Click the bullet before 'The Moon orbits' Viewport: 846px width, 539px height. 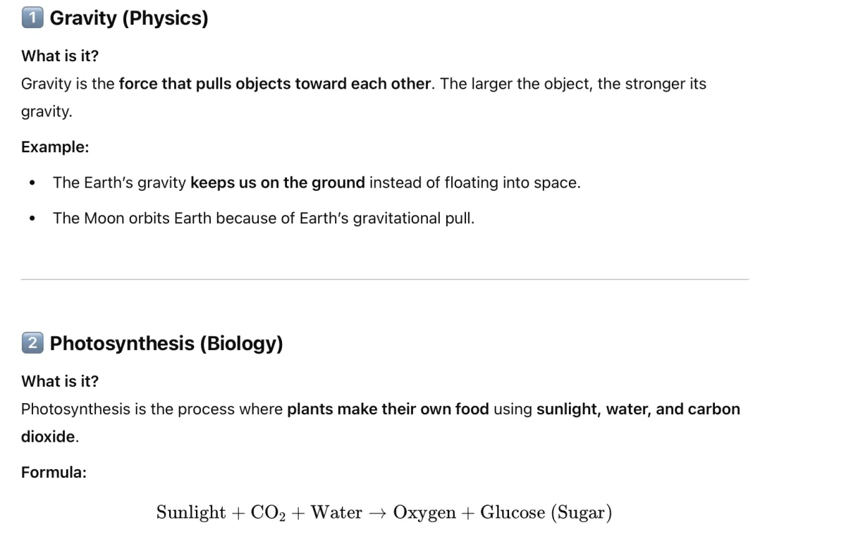tap(32, 219)
